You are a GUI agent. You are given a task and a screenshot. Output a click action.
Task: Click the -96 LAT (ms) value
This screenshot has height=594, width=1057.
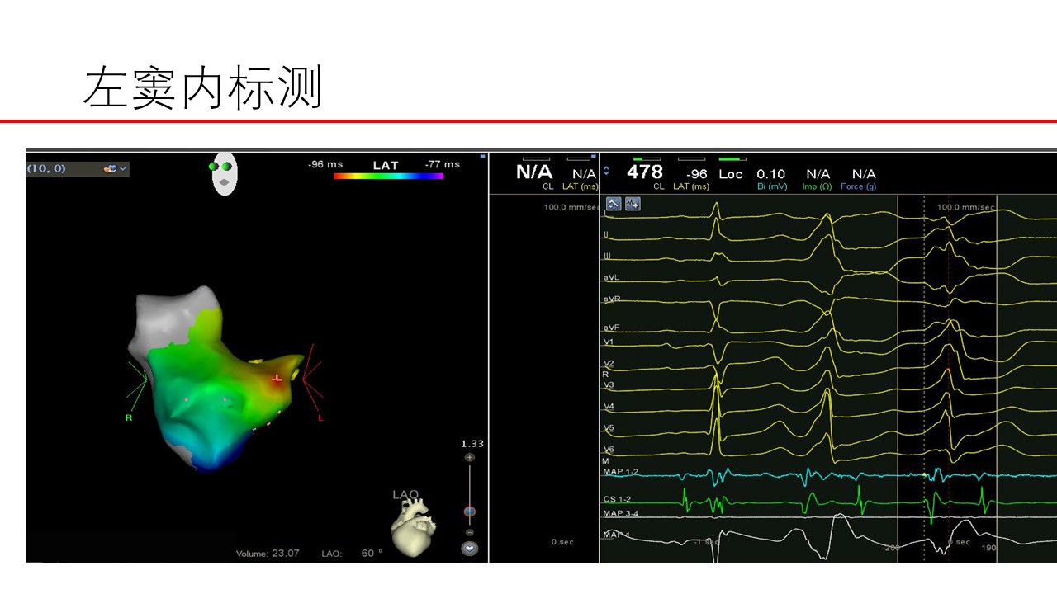[697, 174]
